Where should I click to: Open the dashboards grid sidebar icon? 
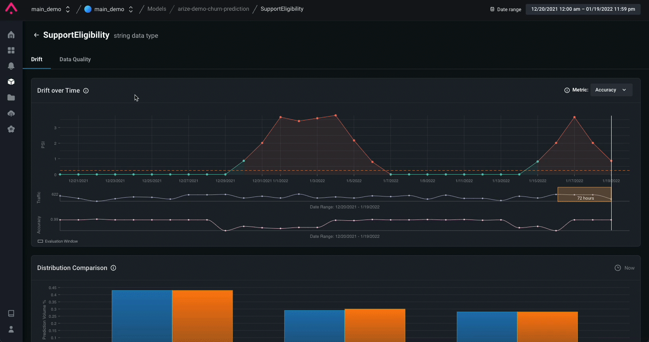pos(11,50)
